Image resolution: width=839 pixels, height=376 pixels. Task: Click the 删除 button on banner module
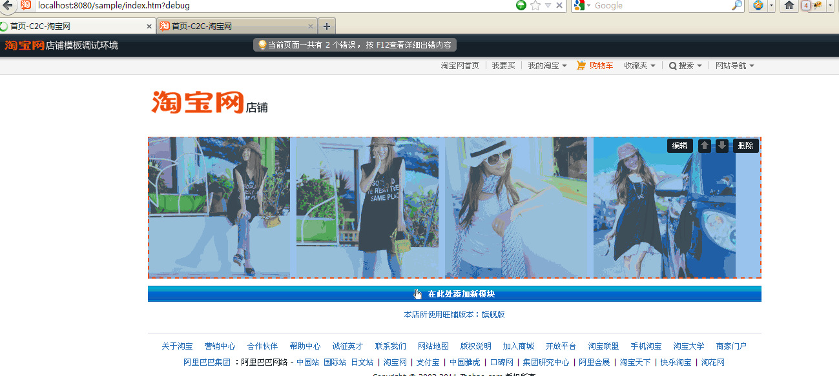pos(745,146)
